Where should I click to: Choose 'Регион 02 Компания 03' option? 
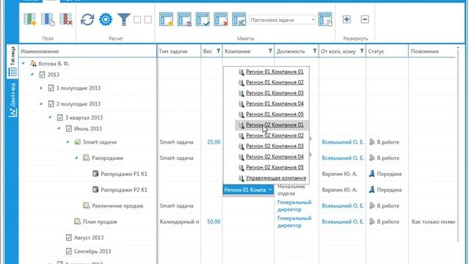275,146
